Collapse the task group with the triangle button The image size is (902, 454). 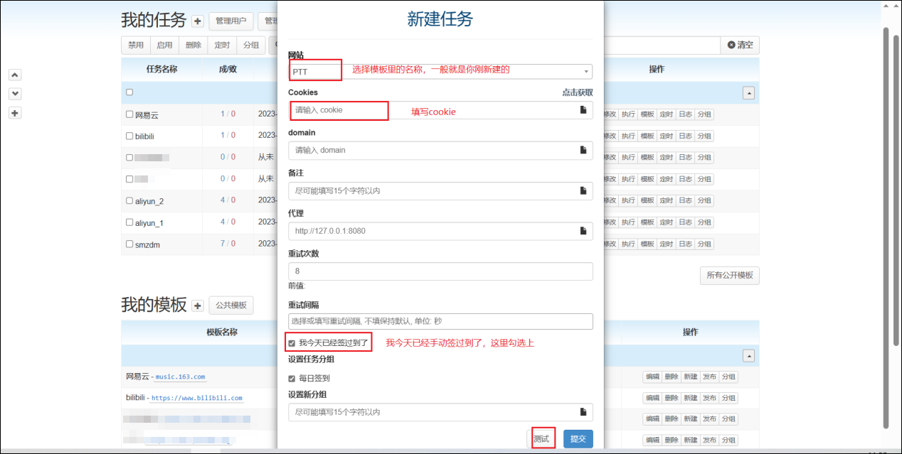pyautogui.click(x=748, y=93)
